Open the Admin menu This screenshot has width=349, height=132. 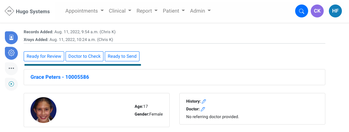tap(200, 11)
